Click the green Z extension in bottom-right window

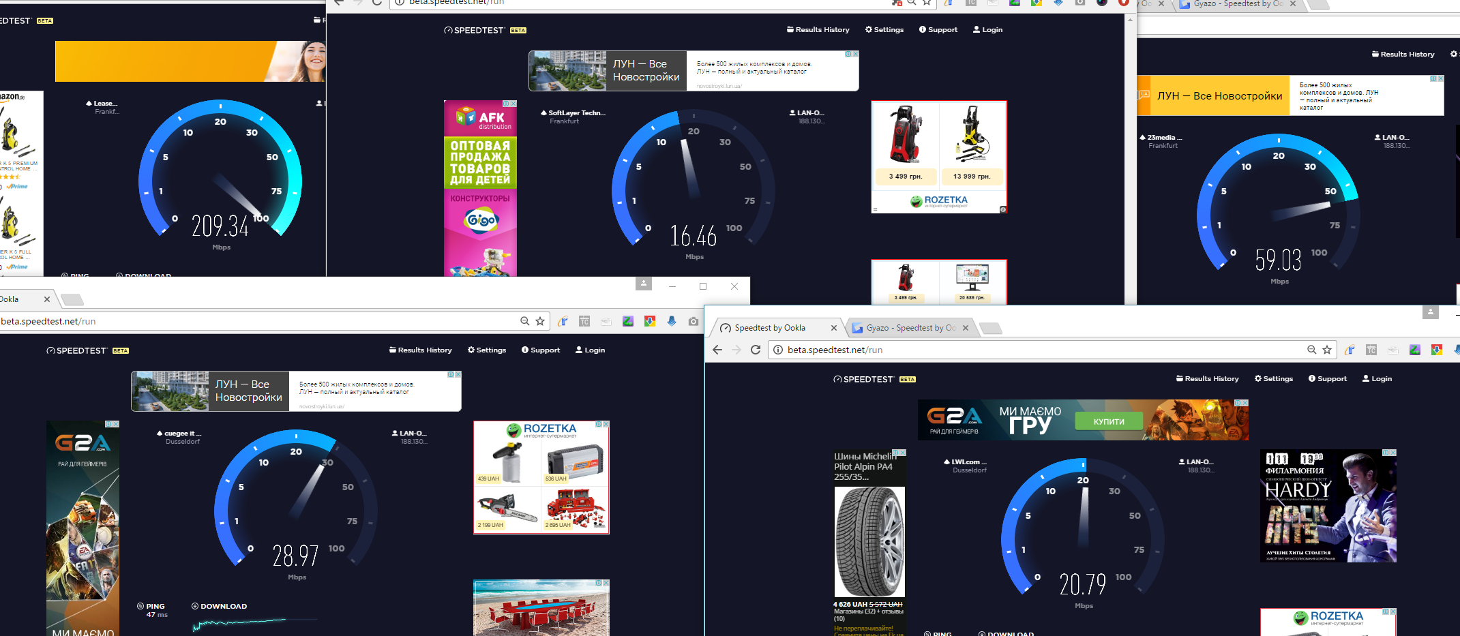tap(1415, 350)
